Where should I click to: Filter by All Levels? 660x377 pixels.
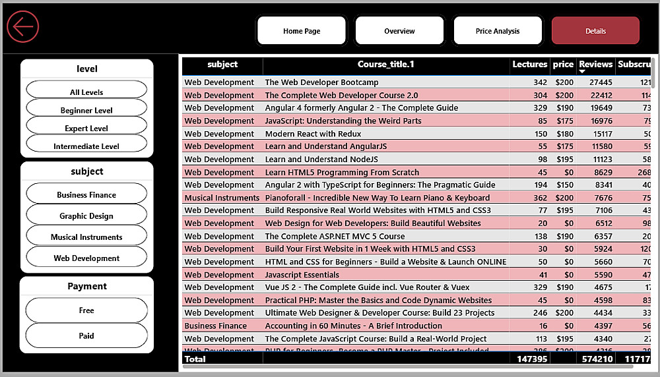pos(86,90)
